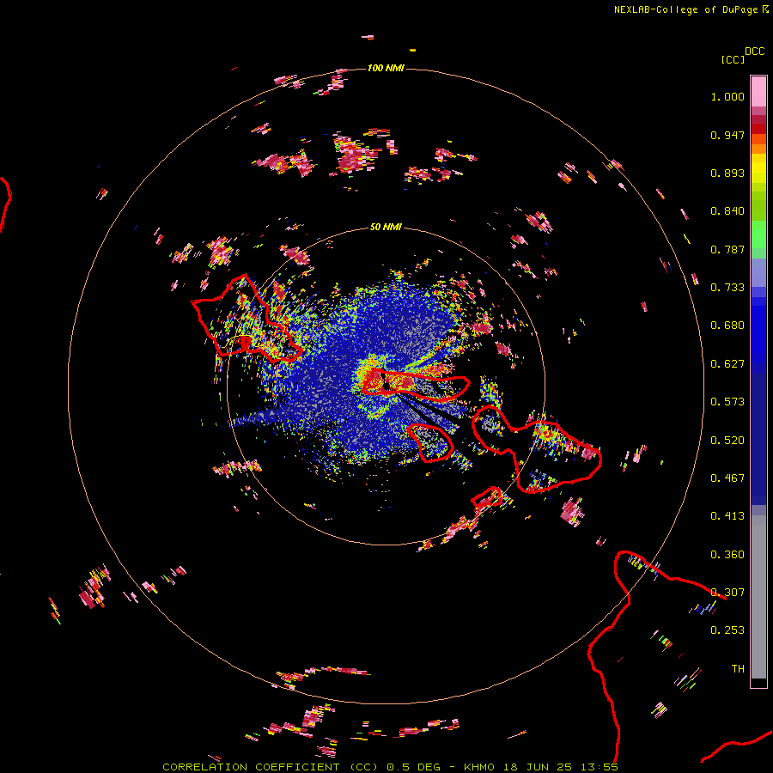Select the 0.467 color scale value
Image resolution: width=773 pixels, height=773 pixels.
(727, 478)
